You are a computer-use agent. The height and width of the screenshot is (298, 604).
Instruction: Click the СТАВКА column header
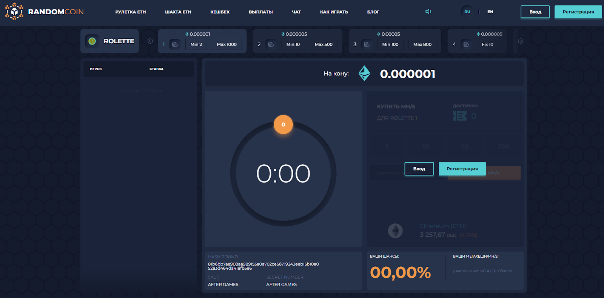[x=156, y=69]
